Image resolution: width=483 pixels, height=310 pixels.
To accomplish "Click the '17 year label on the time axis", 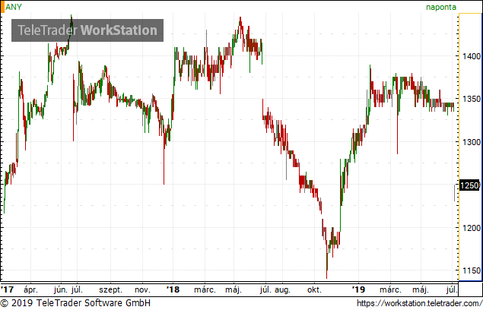I will click(8, 289).
